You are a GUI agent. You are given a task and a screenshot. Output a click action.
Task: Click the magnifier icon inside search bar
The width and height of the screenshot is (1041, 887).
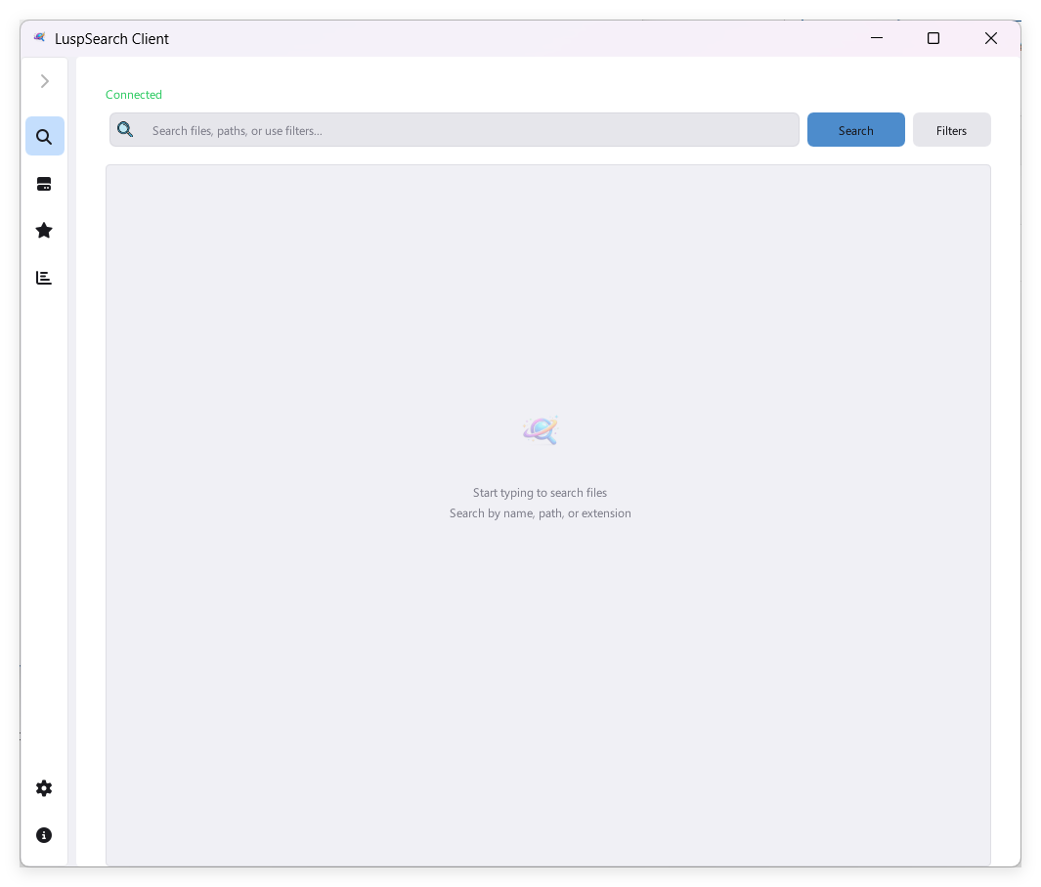pos(125,130)
